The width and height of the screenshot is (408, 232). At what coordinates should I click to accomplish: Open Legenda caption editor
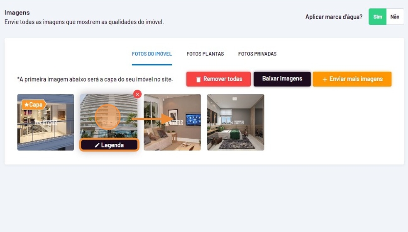(109, 145)
